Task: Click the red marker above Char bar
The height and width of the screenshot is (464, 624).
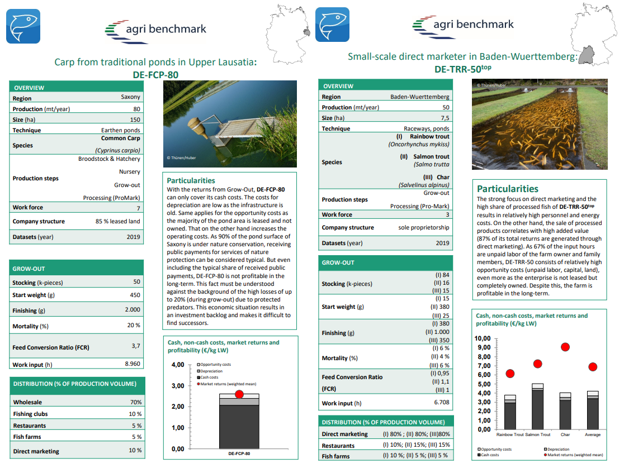Action: pyautogui.click(x=565, y=347)
